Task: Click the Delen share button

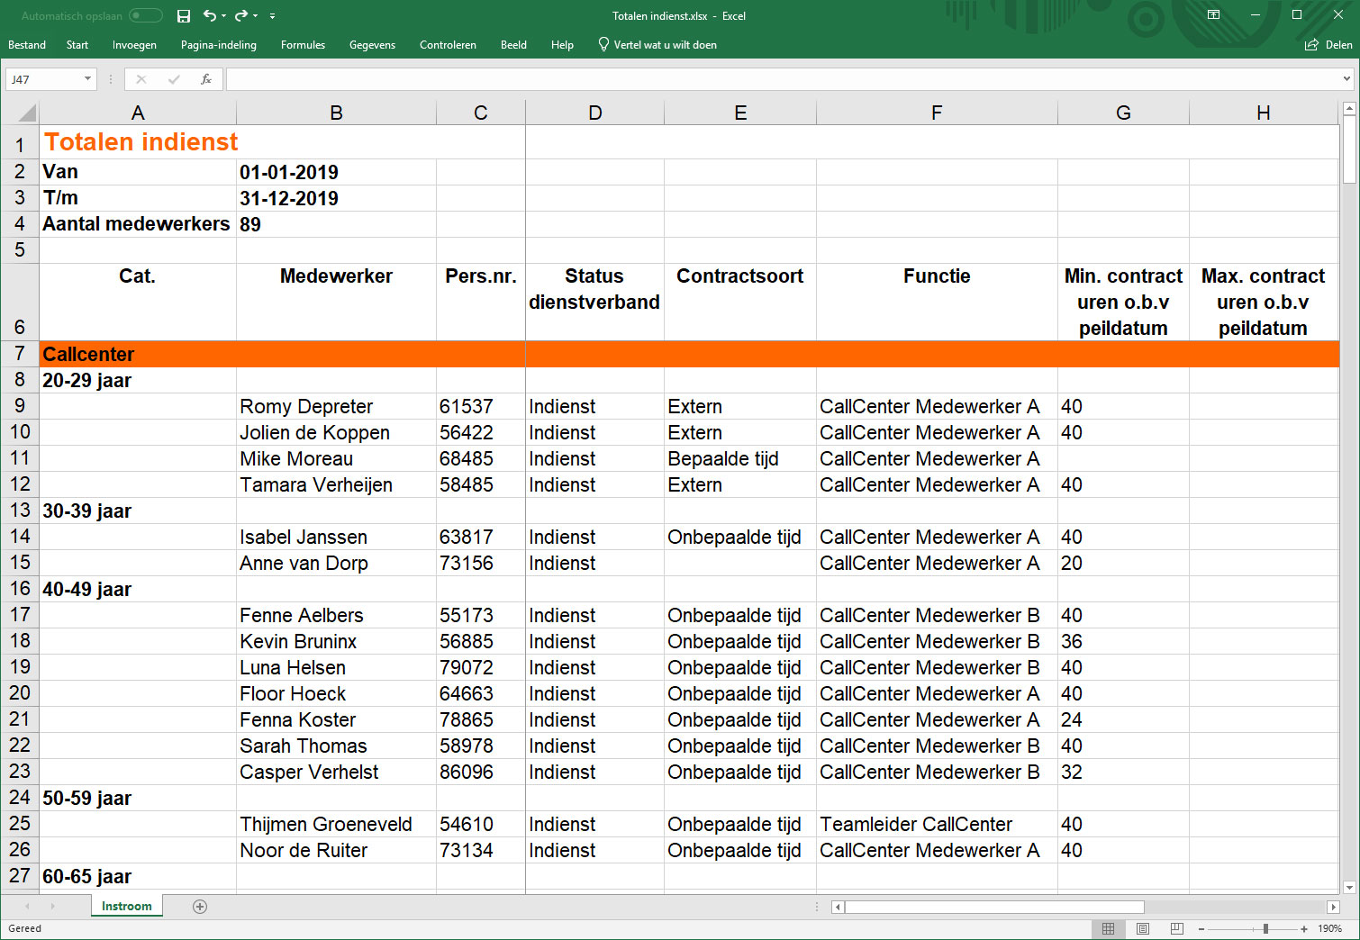Action: coord(1328,45)
